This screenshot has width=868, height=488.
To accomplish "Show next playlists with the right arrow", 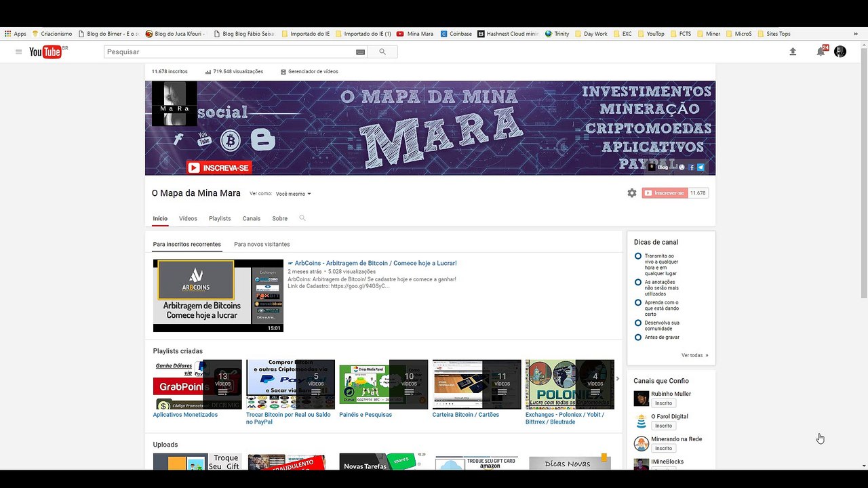I will pyautogui.click(x=617, y=378).
